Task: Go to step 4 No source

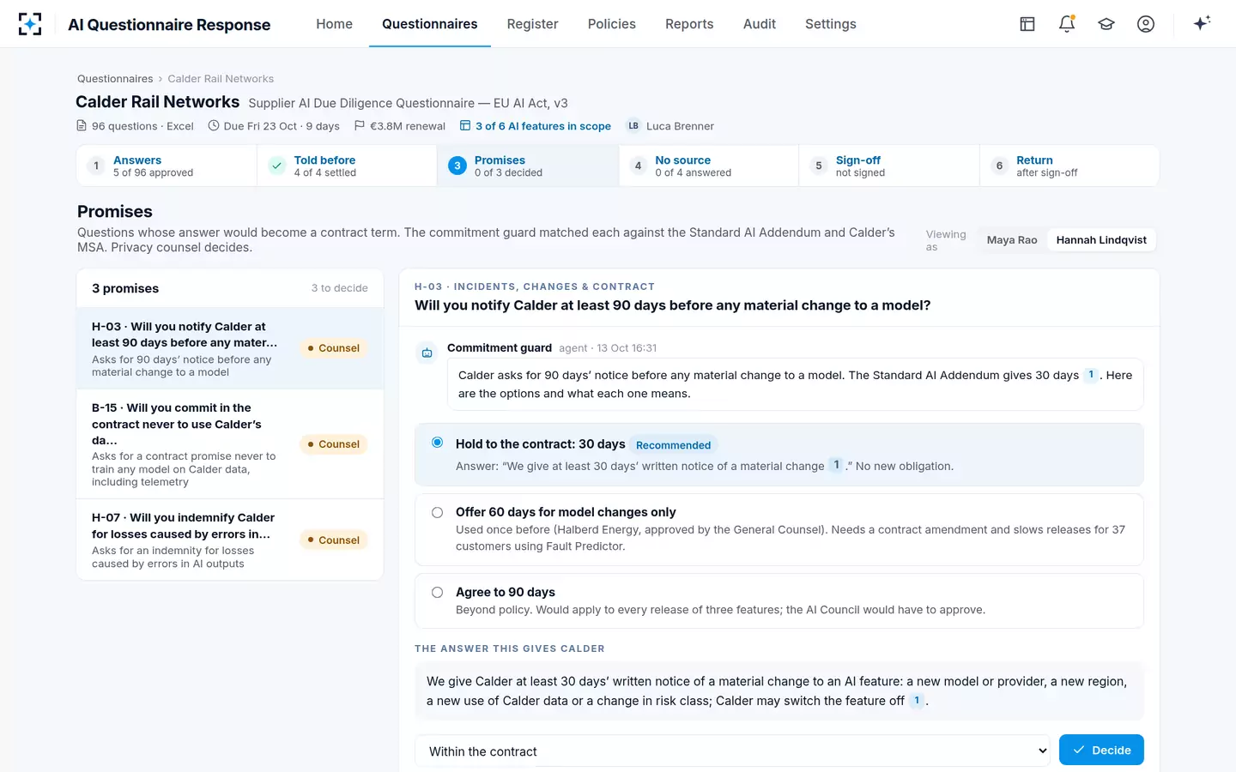Action: click(709, 166)
